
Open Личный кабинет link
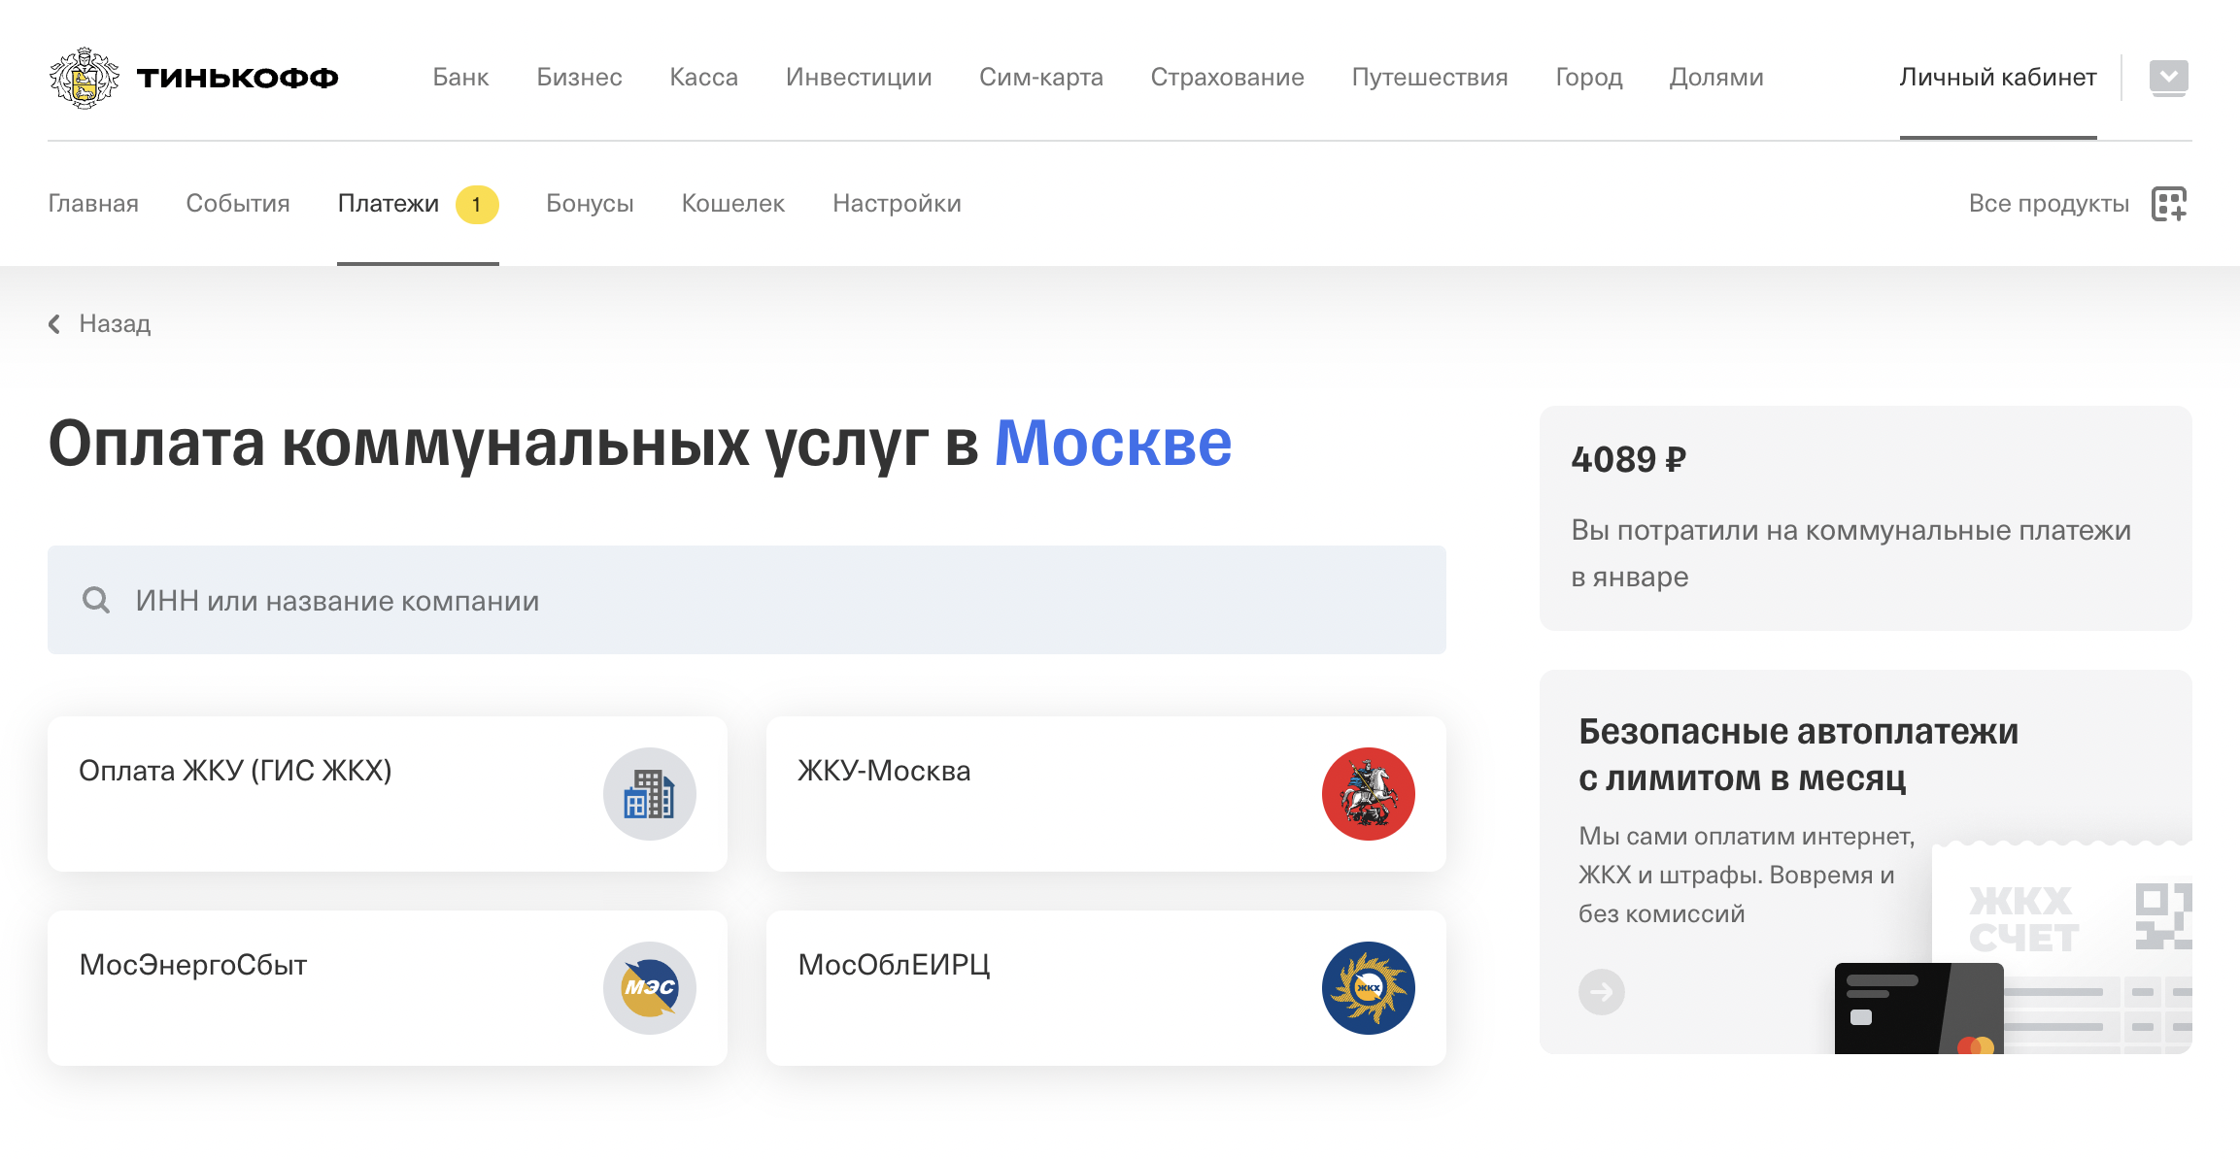coord(1998,78)
